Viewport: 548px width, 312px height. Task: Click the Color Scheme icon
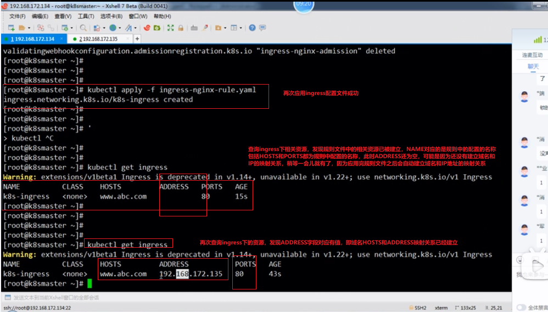pyautogui.click(x=97, y=27)
